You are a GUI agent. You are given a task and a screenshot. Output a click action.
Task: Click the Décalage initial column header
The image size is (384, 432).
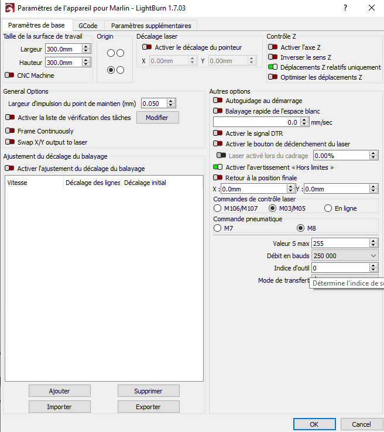163,183
